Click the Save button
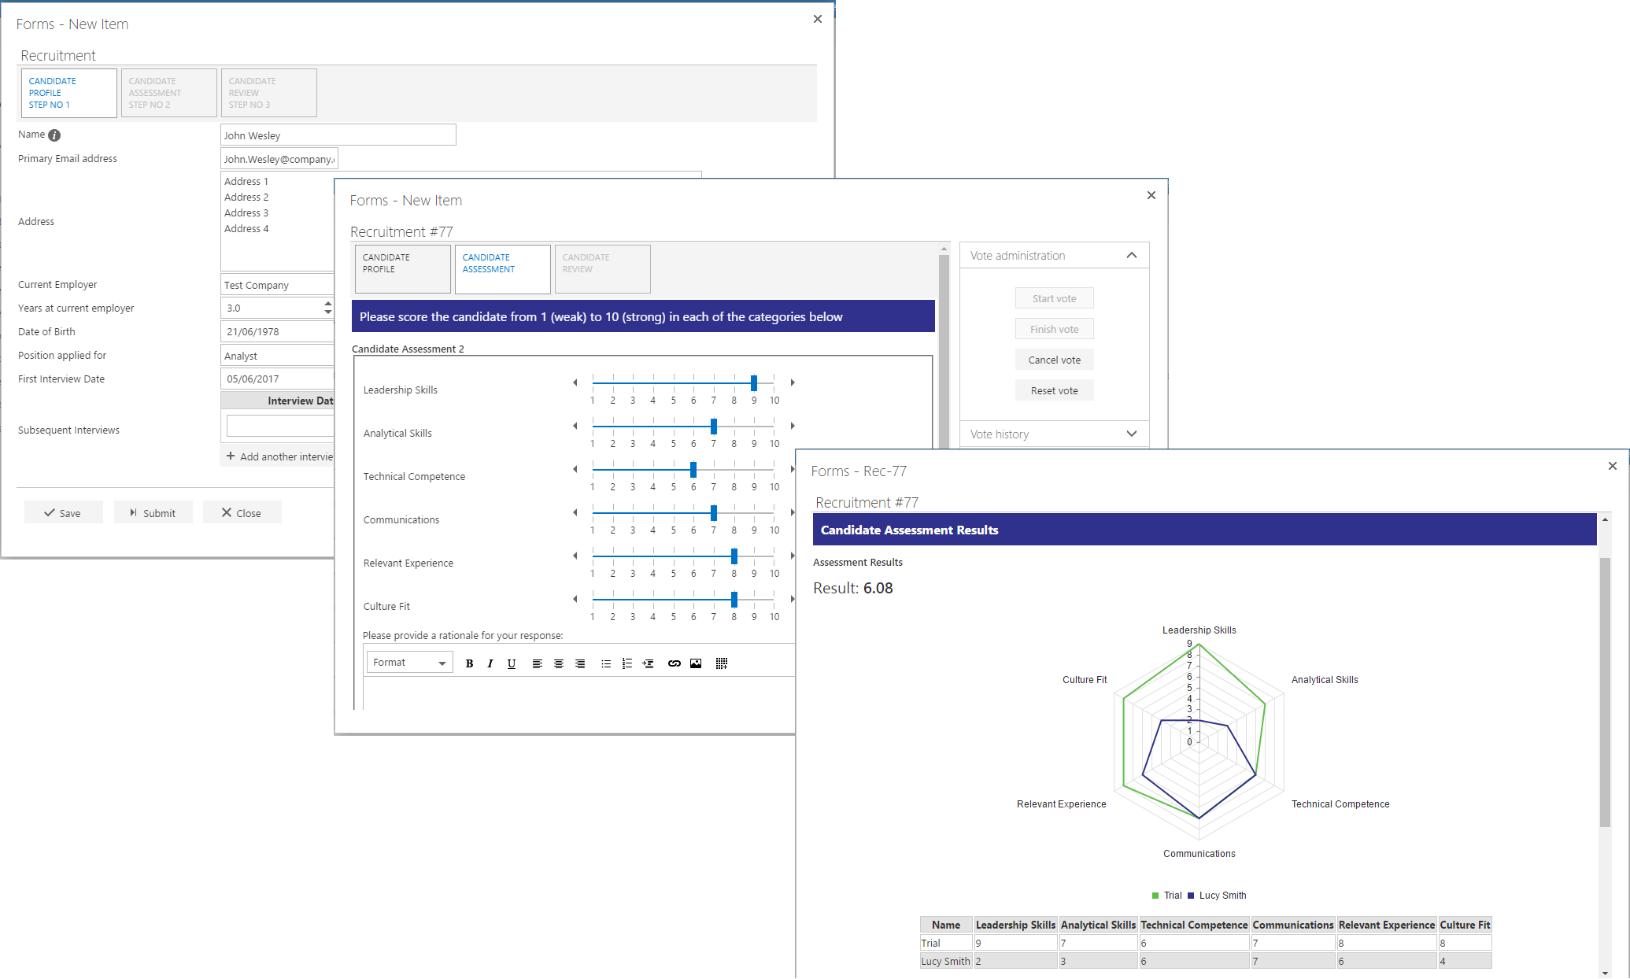The image size is (1630, 979). pos(63,512)
